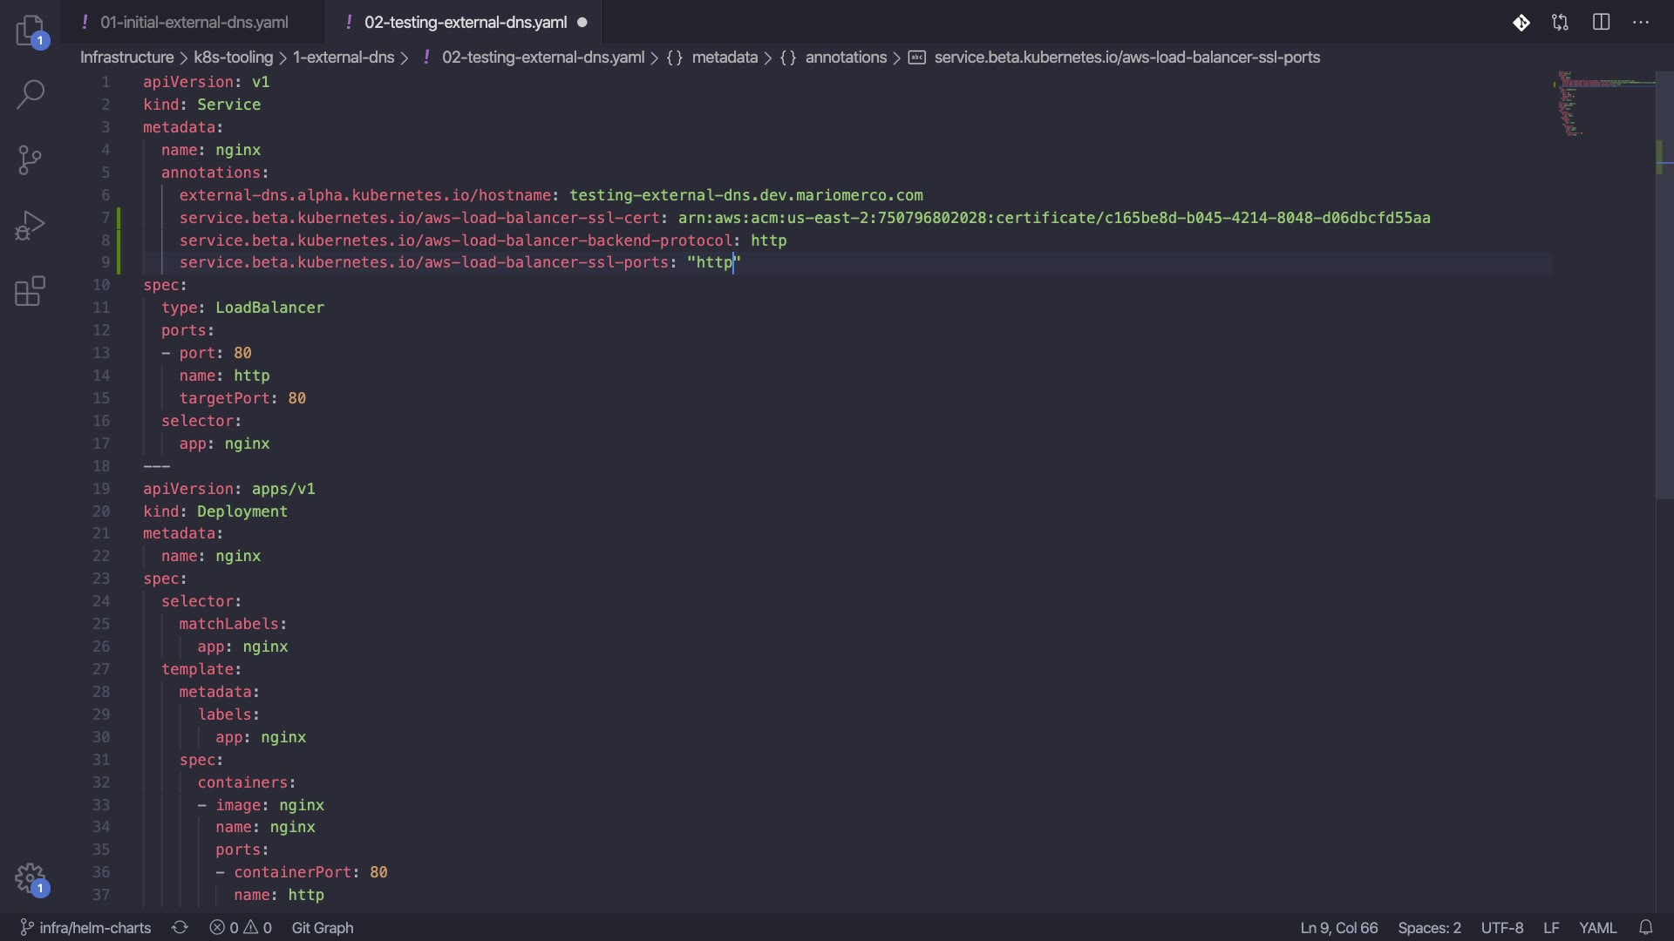This screenshot has width=1674, height=941.
Task: Click the Git diamond icon in editor toolbar
Action: (x=1521, y=23)
